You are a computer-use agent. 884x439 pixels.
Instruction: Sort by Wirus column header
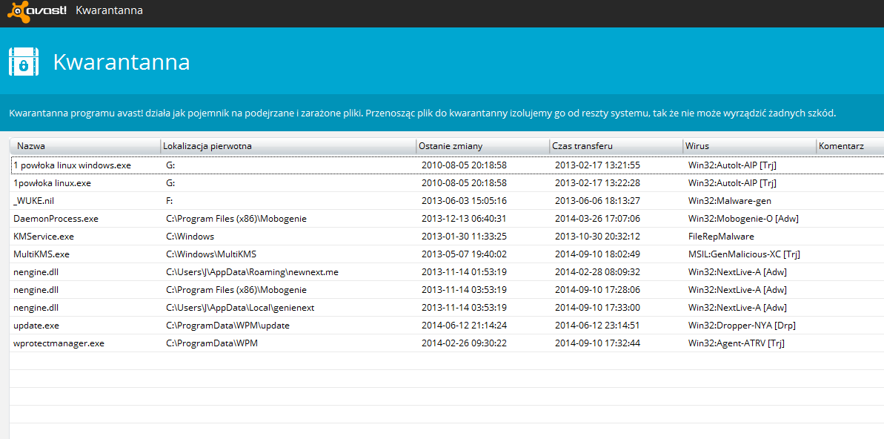pos(749,146)
